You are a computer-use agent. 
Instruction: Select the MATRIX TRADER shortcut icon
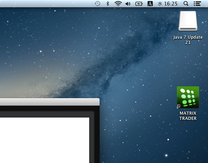click(x=188, y=97)
